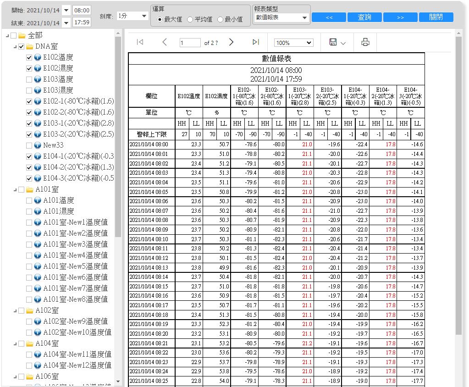Go to next report page
This screenshot has width=469, height=387.
point(231,42)
